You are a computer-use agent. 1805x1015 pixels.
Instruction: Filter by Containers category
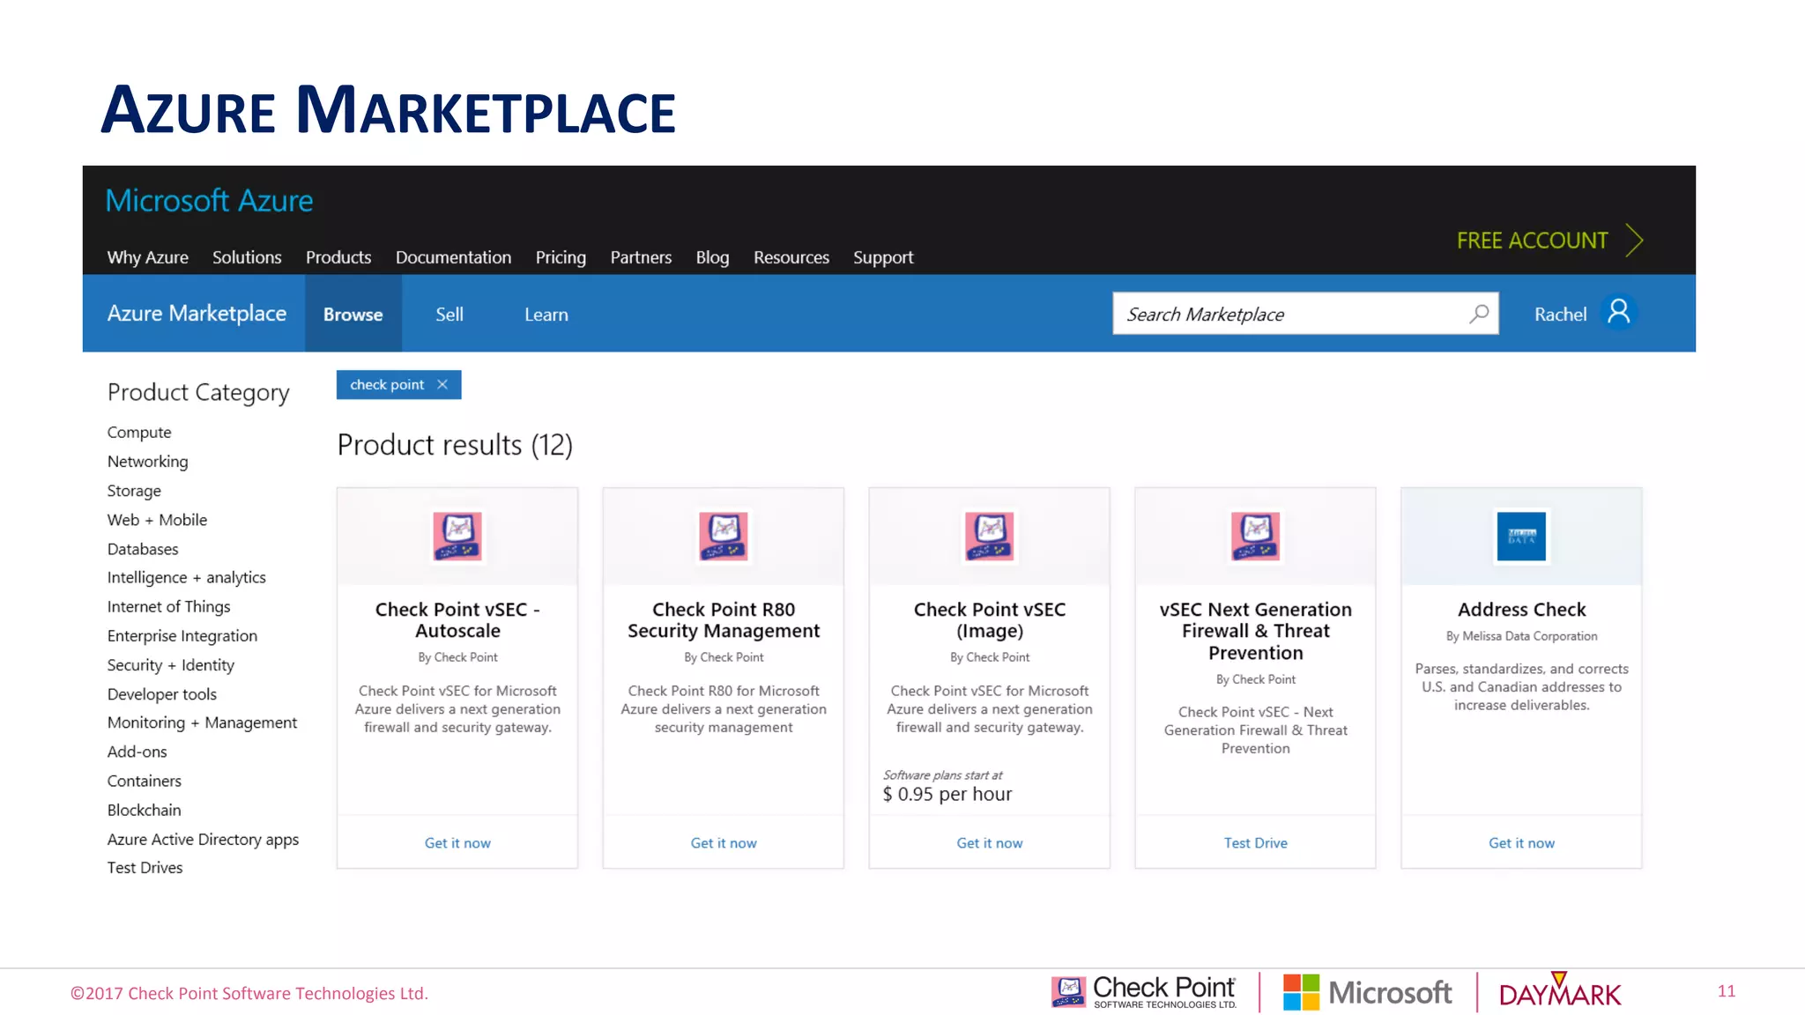[x=144, y=780]
